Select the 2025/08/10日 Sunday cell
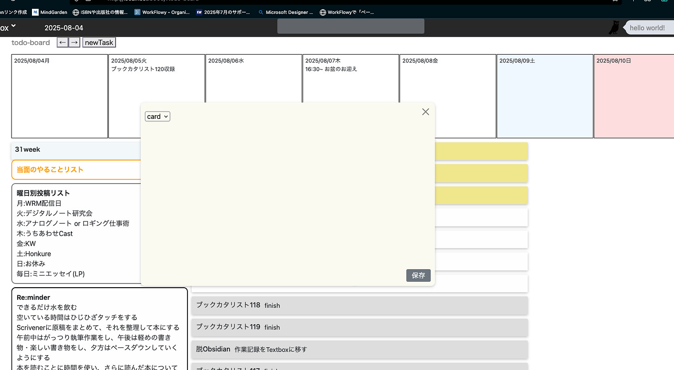The image size is (674, 370). [x=634, y=96]
